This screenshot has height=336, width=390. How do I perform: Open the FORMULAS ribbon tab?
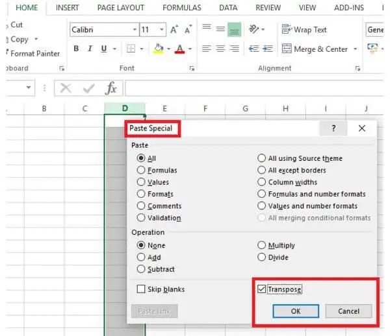pos(182,8)
